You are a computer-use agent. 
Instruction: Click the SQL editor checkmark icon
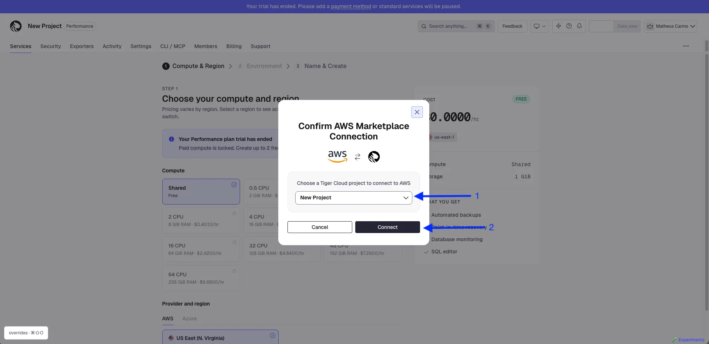tap(426, 252)
